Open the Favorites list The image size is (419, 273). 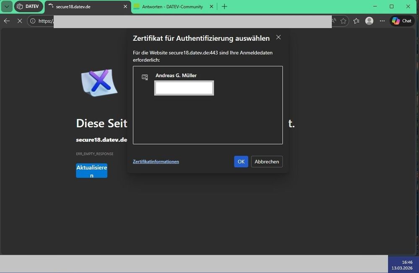[356, 21]
